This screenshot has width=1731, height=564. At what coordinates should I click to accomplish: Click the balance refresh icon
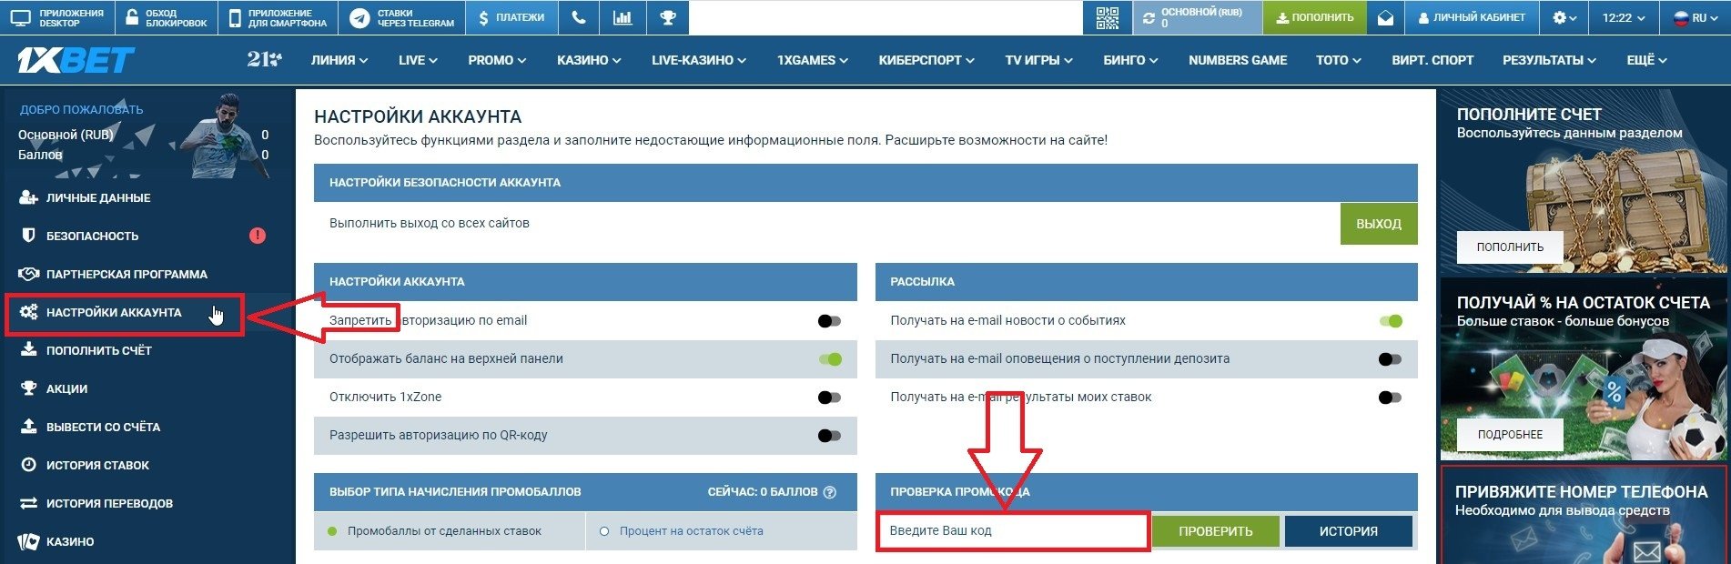(x=1149, y=17)
